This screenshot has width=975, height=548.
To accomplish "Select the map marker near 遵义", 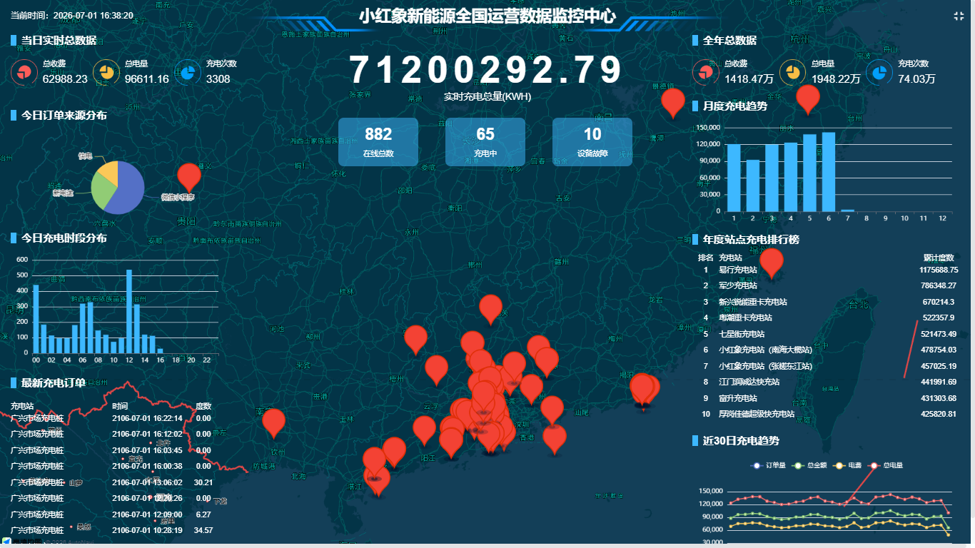I will pos(188,177).
